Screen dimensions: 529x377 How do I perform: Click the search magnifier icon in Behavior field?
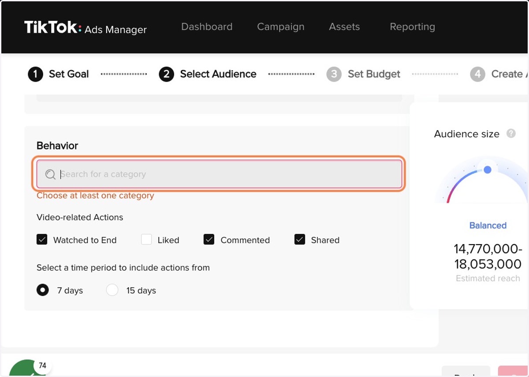click(50, 174)
